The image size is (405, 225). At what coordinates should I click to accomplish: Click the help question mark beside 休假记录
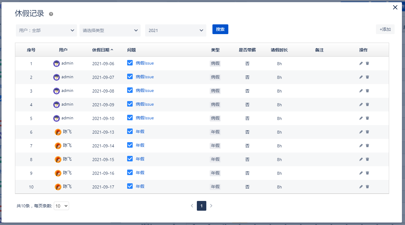51,14
